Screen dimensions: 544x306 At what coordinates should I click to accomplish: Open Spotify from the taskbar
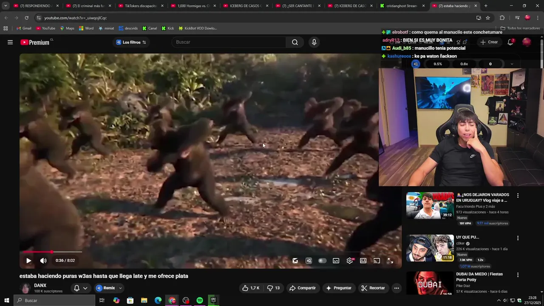coord(200,300)
